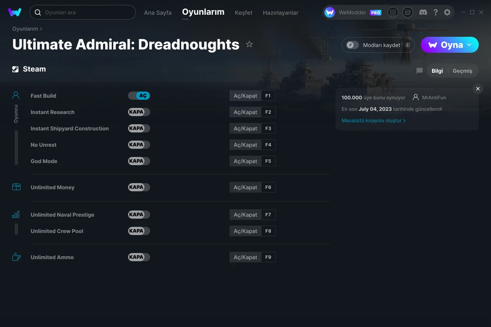This screenshot has width=491, height=327.
Task: Toggle Unlimited Crew Pool on
Action: point(139,231)
